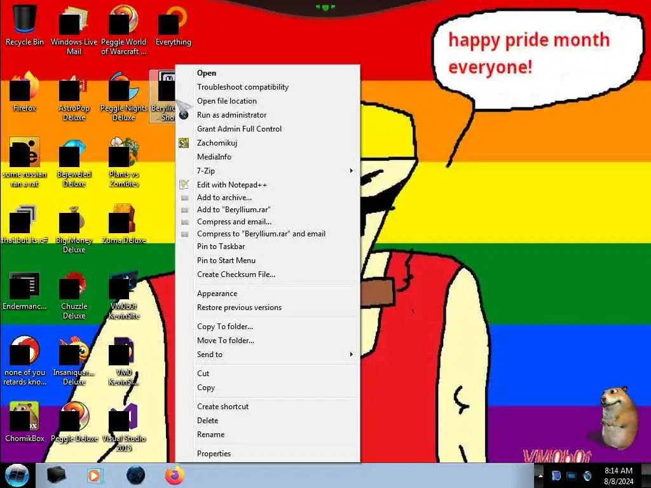Viewport: 651px width, 488px height.
Task: Choose Create shortcut
Action: click(x=268, y=407)
